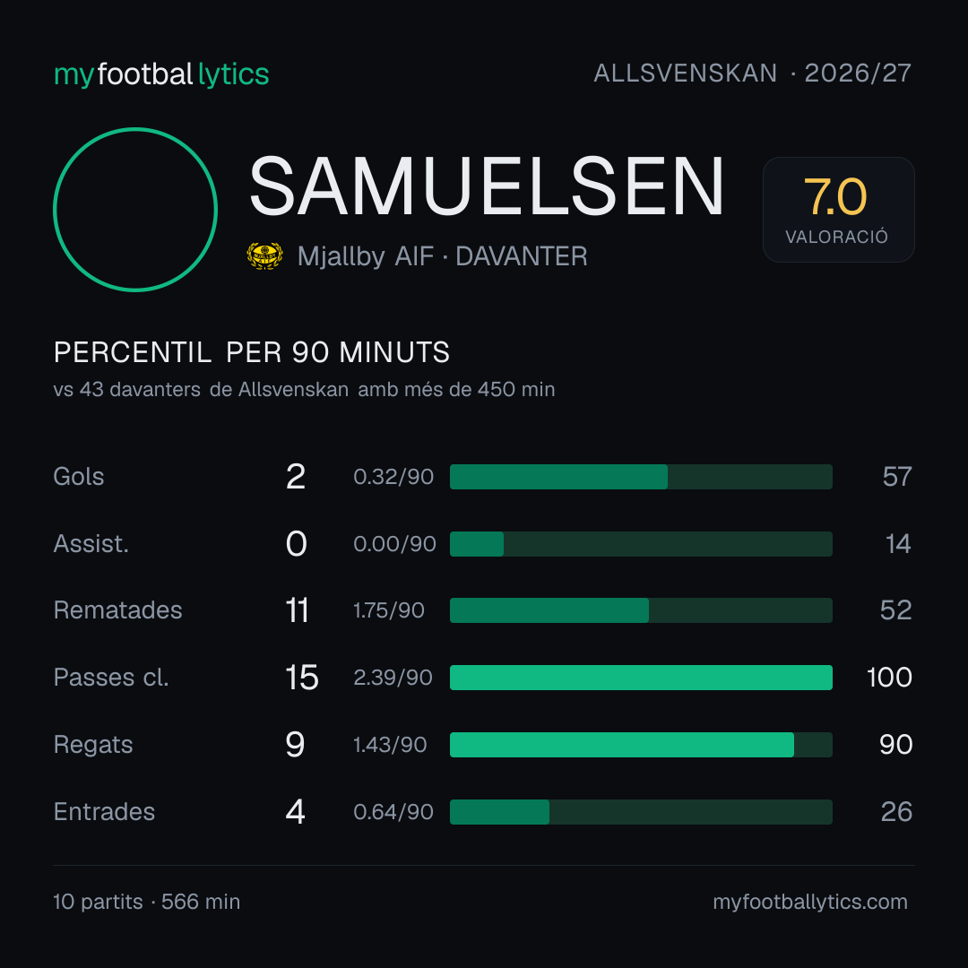Click the Passes cl. percentile value 100

click(889, 678)
